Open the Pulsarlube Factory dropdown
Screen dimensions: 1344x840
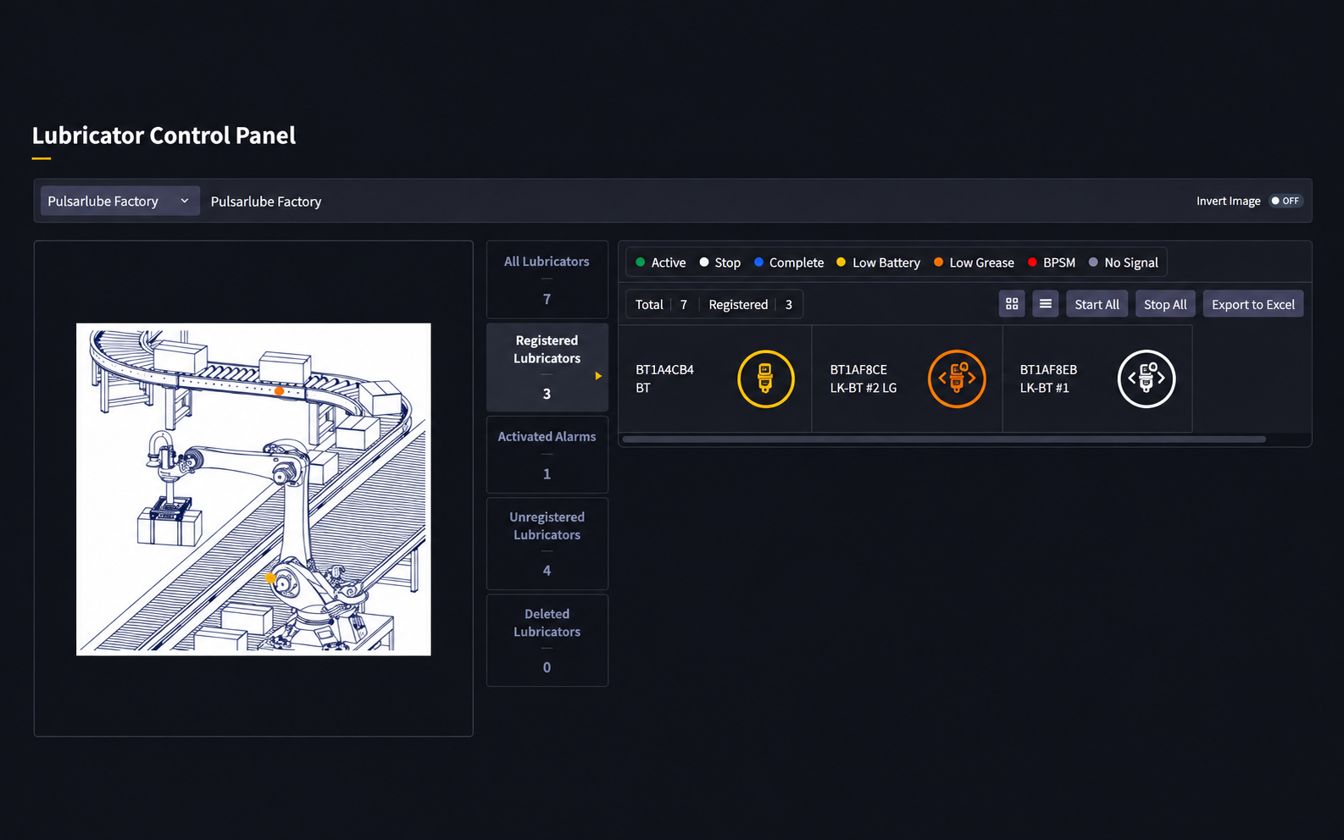[x=120, y=201]
